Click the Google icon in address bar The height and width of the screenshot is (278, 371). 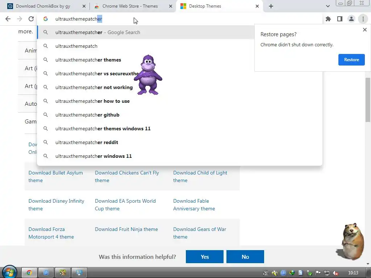click(45, 19)
